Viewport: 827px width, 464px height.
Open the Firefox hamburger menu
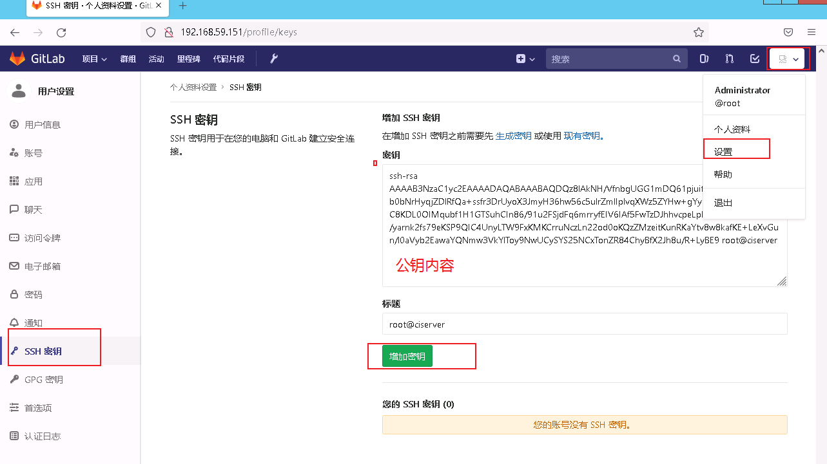(812, 32)
